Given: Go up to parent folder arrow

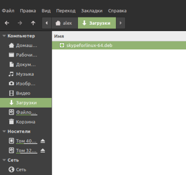Looking at the screenshot, I should 33,23.
